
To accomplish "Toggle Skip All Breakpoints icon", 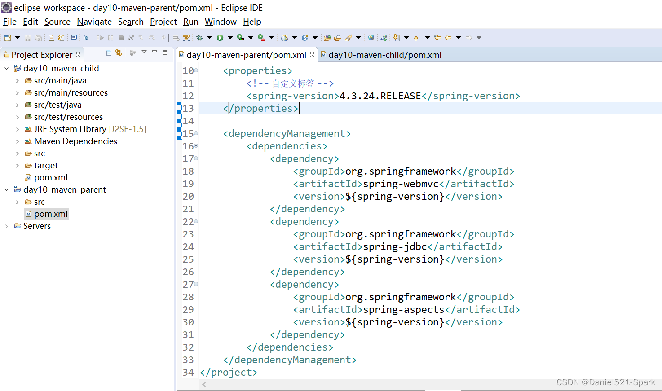I will click(x=86, y=38).
